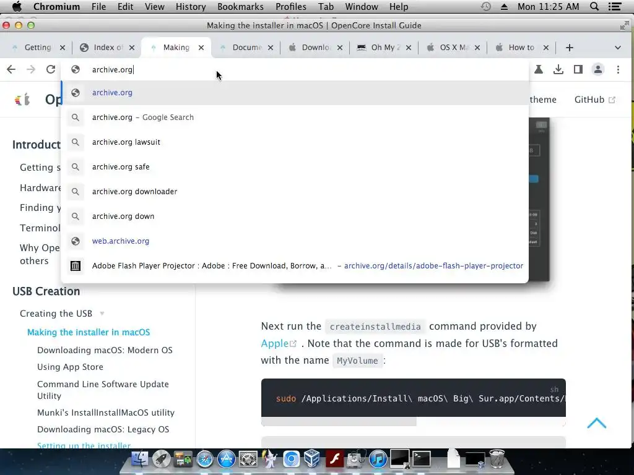
Task: Open the Bookmarks menu
Action: (x=240, y=6)
